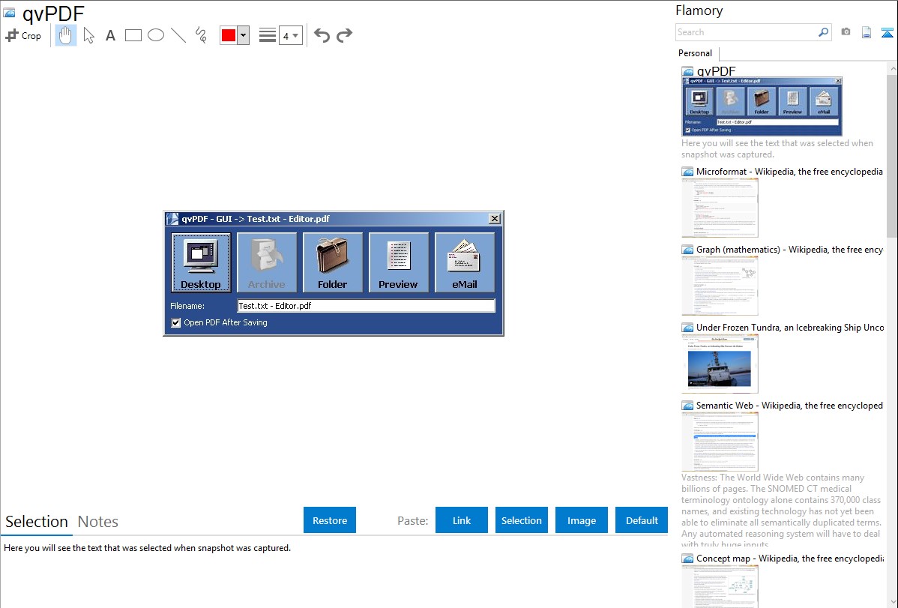The width and height of the screenshot is (898, 608).
Task: Open the line width dropdown showing 4
Action: coord(290,35)
